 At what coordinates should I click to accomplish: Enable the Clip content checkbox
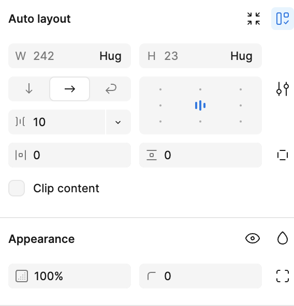click(17, 188)
